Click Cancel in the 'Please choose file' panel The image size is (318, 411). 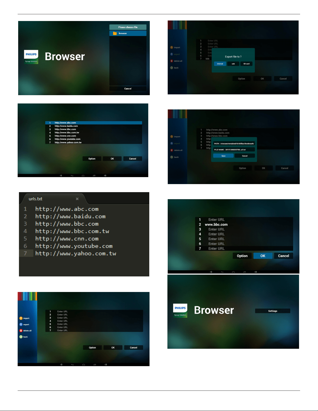(x=128, y=89)
